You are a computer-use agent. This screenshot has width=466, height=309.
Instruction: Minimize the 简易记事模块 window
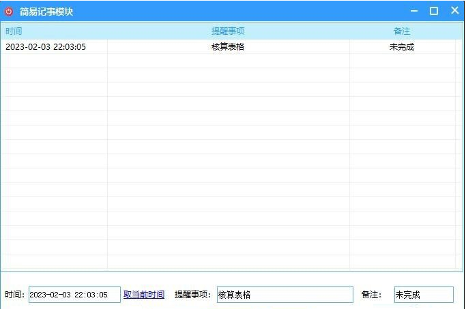click(414, 11)
